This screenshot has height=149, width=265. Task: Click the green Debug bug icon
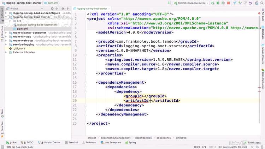click(x=218, y=3)
